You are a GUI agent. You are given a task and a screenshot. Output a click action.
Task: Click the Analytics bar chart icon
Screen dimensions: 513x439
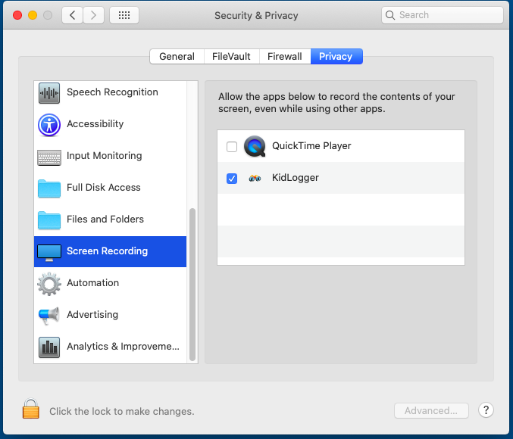tap(49, 347)
